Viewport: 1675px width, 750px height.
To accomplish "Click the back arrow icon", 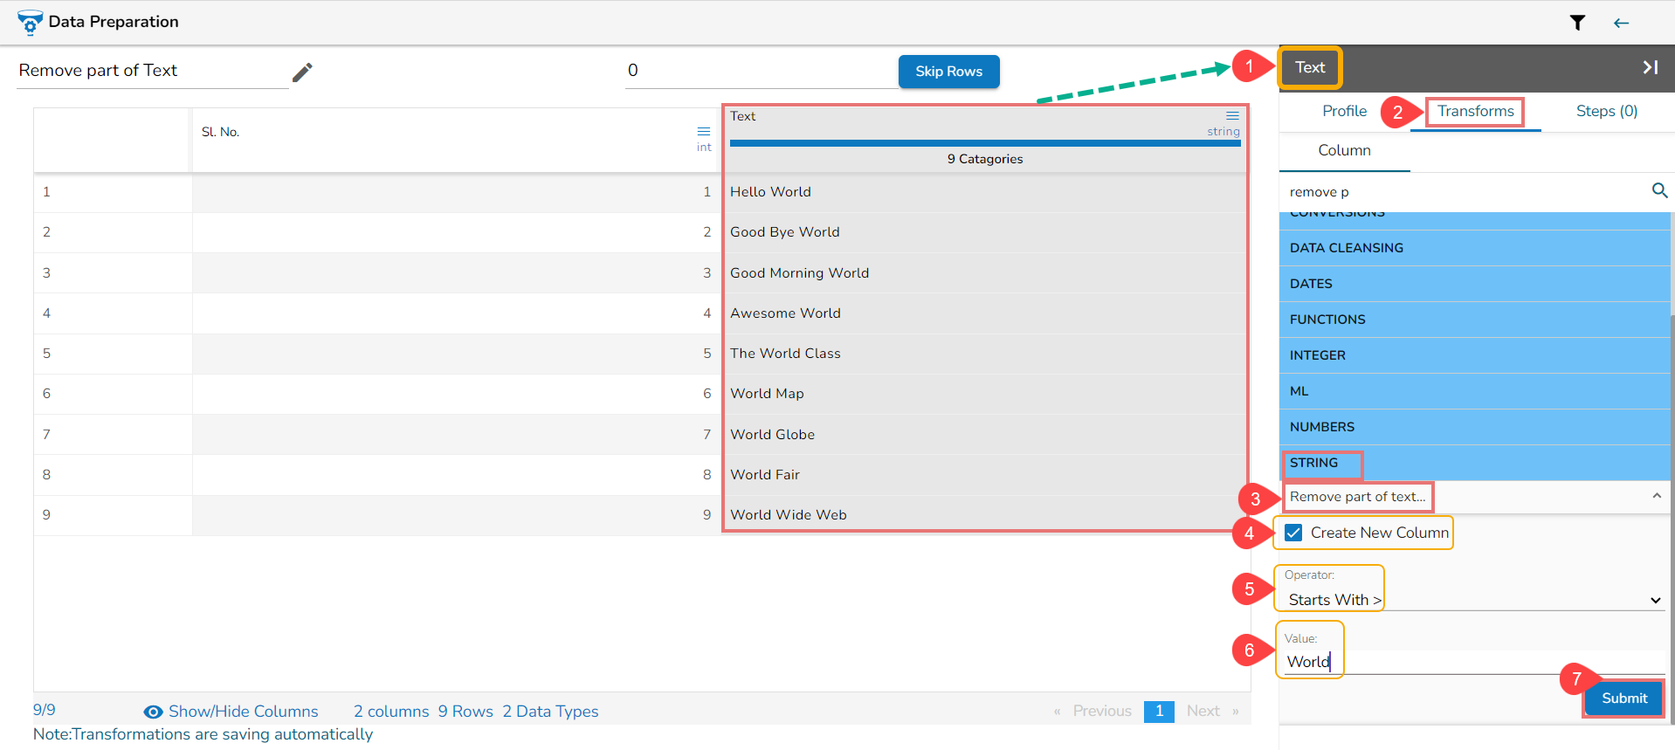I will pyautogui.click(x=1622, y=23).
